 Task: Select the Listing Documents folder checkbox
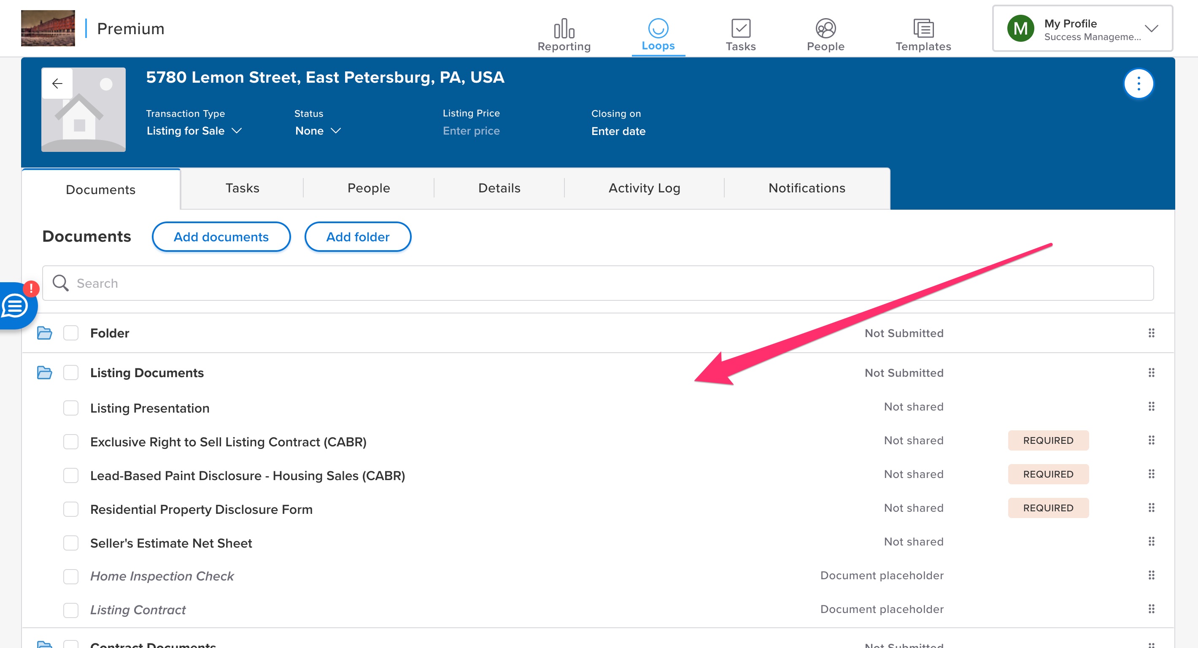click(71, 373)
